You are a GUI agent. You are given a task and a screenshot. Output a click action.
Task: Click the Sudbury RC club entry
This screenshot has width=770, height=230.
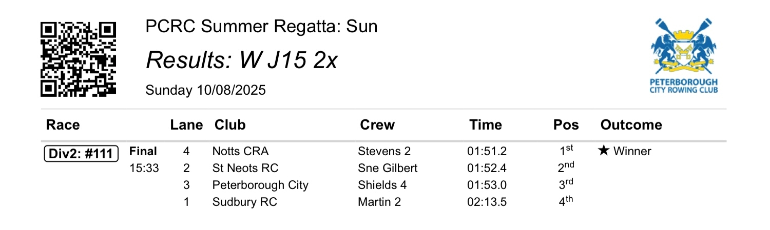[244, 202]
